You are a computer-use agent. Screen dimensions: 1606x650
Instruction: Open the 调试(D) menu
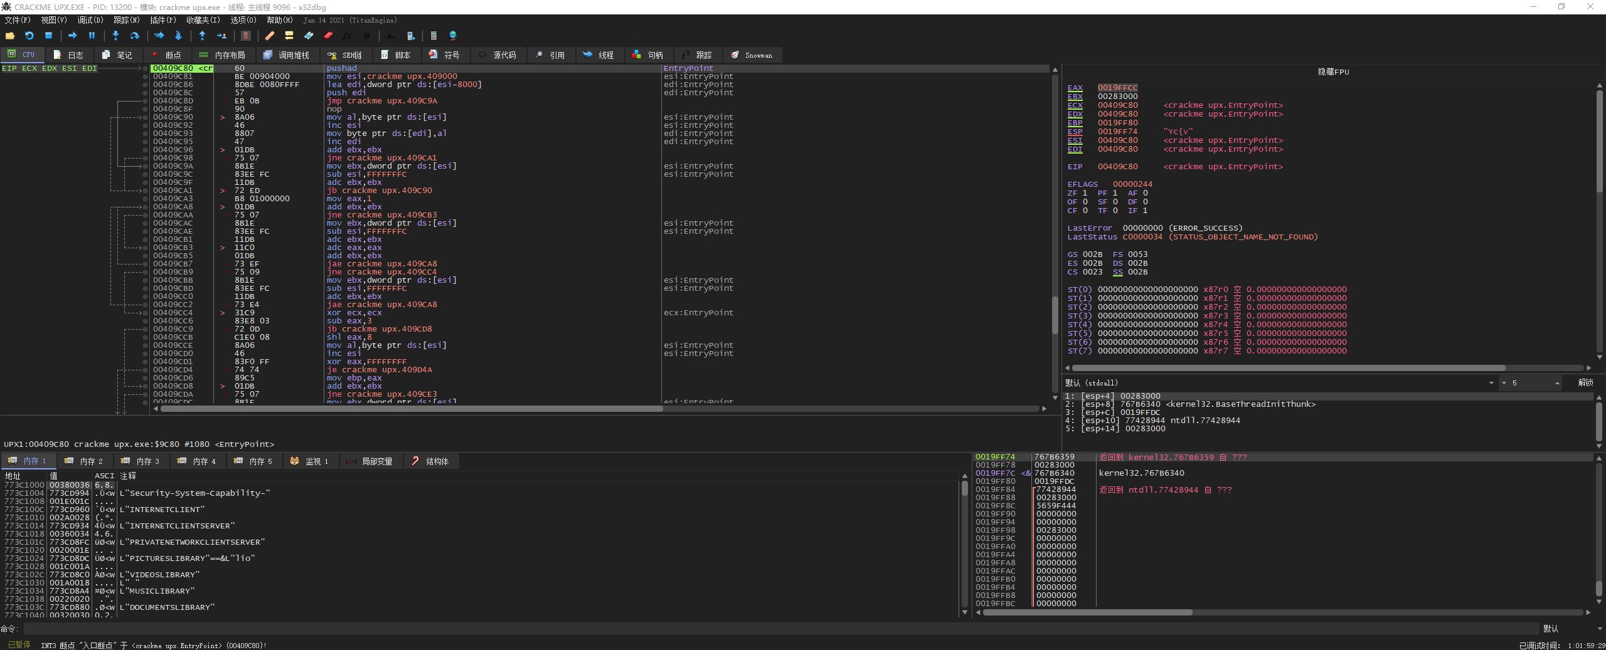click(x=90, y=20)
